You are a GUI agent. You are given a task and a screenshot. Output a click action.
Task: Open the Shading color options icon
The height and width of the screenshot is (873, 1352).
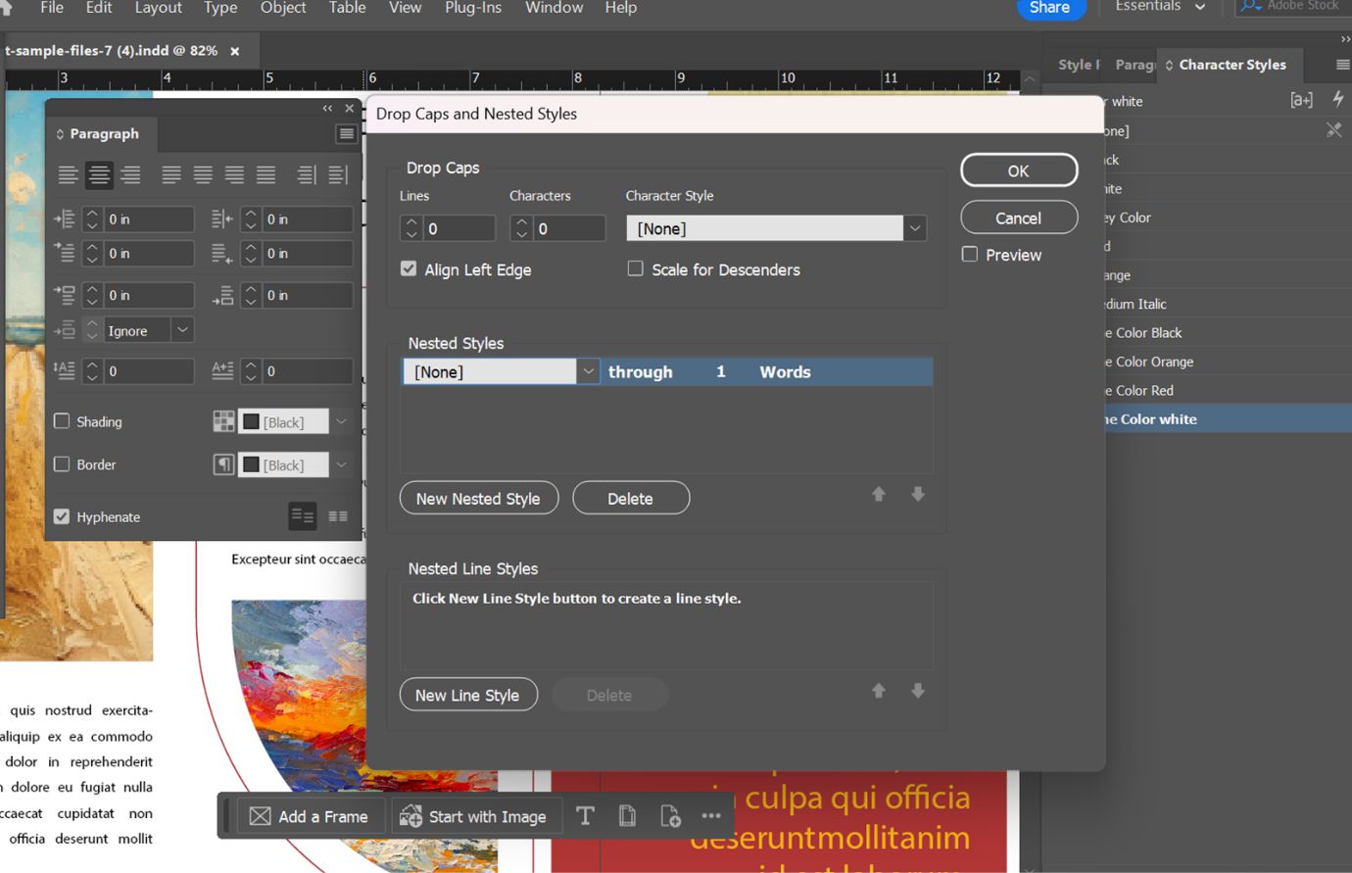coord(223,422)
